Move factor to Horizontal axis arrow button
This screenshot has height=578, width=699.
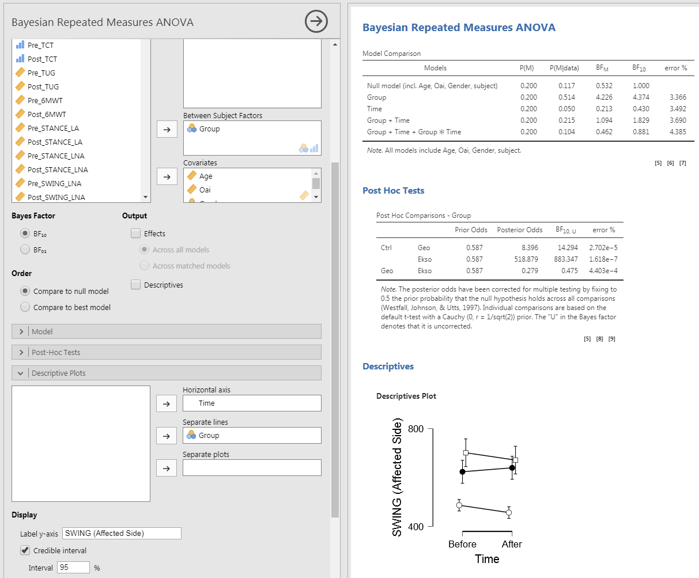[x=167, y=404]
